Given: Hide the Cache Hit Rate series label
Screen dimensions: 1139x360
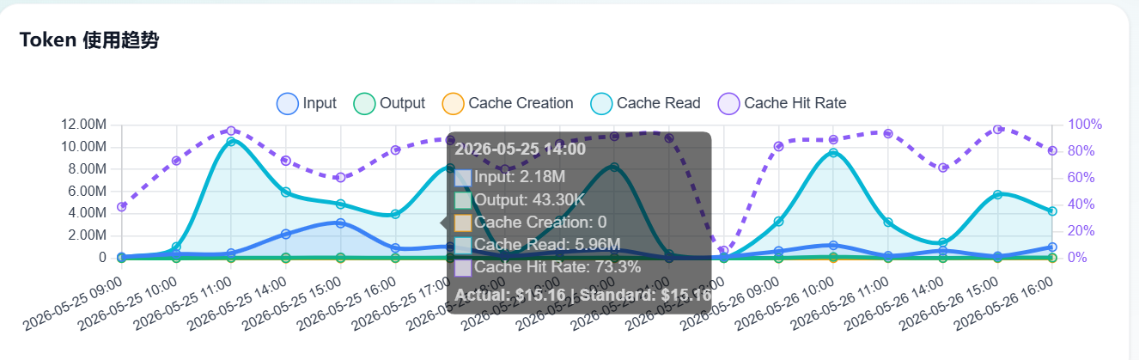Looking at the screenshot, I should pos(795,103).
